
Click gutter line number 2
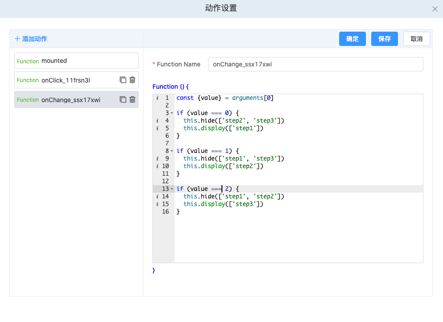pyautogui.click(x=167, y=105)
